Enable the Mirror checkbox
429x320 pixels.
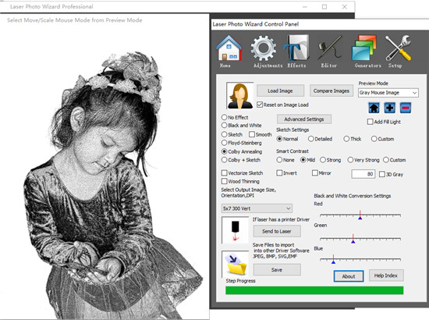click(x=315, y=173)
